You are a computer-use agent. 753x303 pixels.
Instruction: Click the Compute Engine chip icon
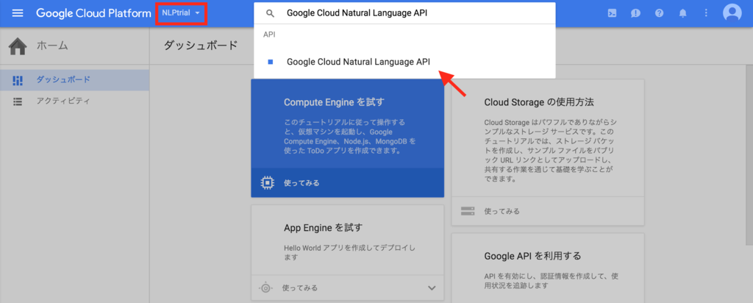(x=267, y=183)
